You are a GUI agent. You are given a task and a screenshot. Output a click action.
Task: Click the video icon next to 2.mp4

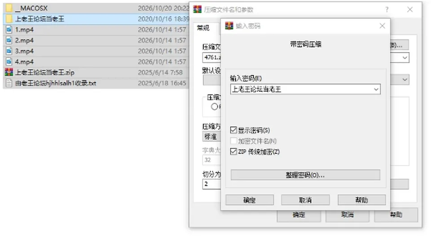9,40
